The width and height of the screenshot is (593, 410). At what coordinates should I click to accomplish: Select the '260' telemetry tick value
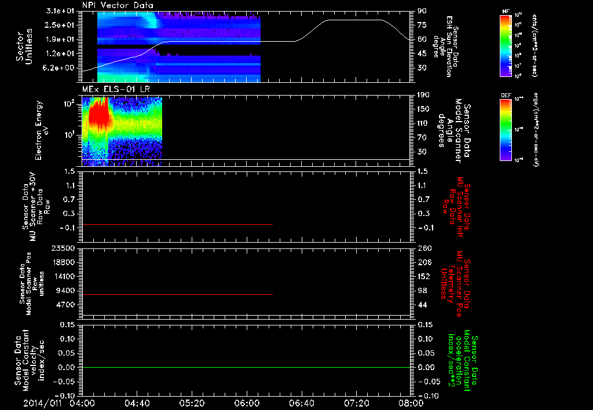click(424, 248)
